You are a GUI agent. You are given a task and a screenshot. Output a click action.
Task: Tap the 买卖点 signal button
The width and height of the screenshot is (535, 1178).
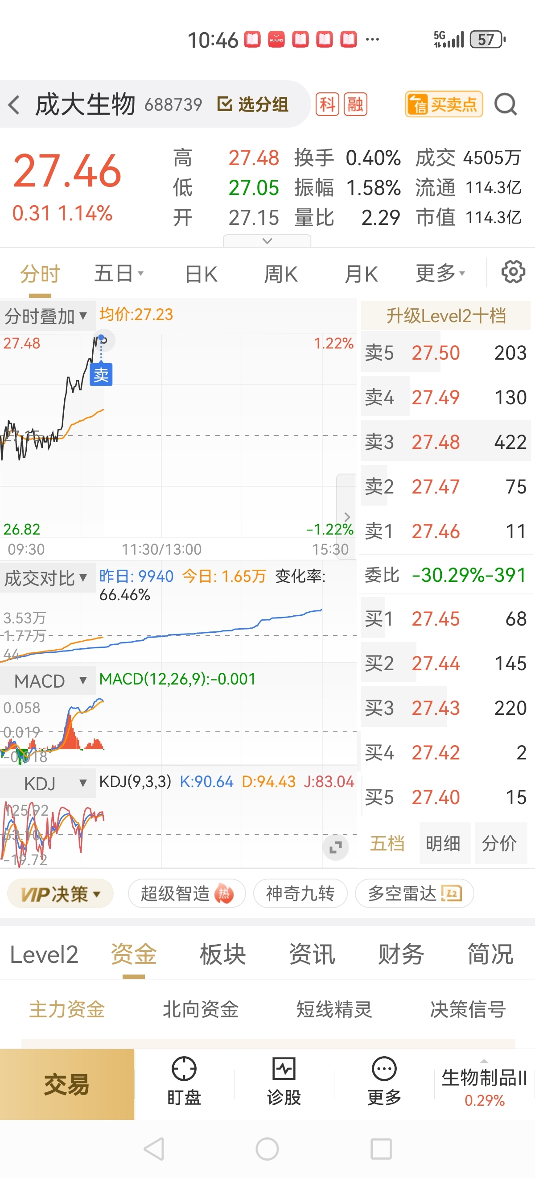tap(444, 104)
